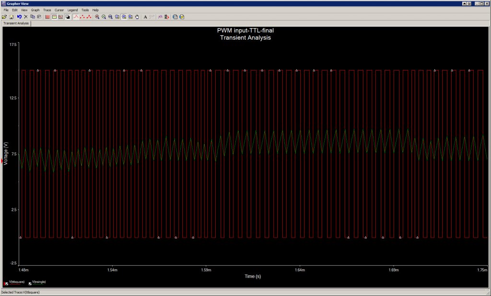
Task: Open the Tools menu
Action: pyautogui.click(x=85, y=10)
